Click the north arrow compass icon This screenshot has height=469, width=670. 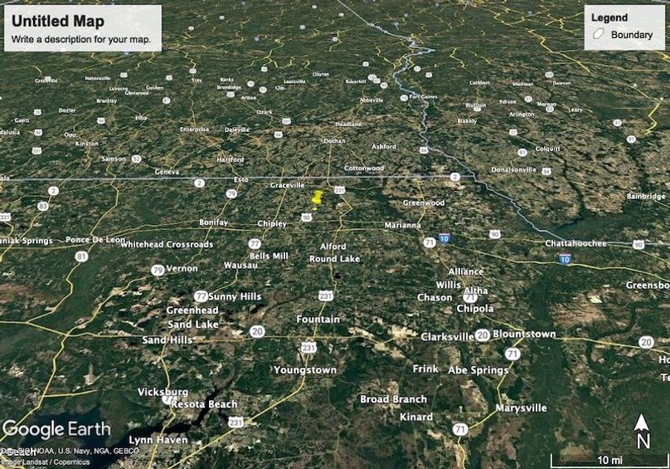click(x=641, y=432)
